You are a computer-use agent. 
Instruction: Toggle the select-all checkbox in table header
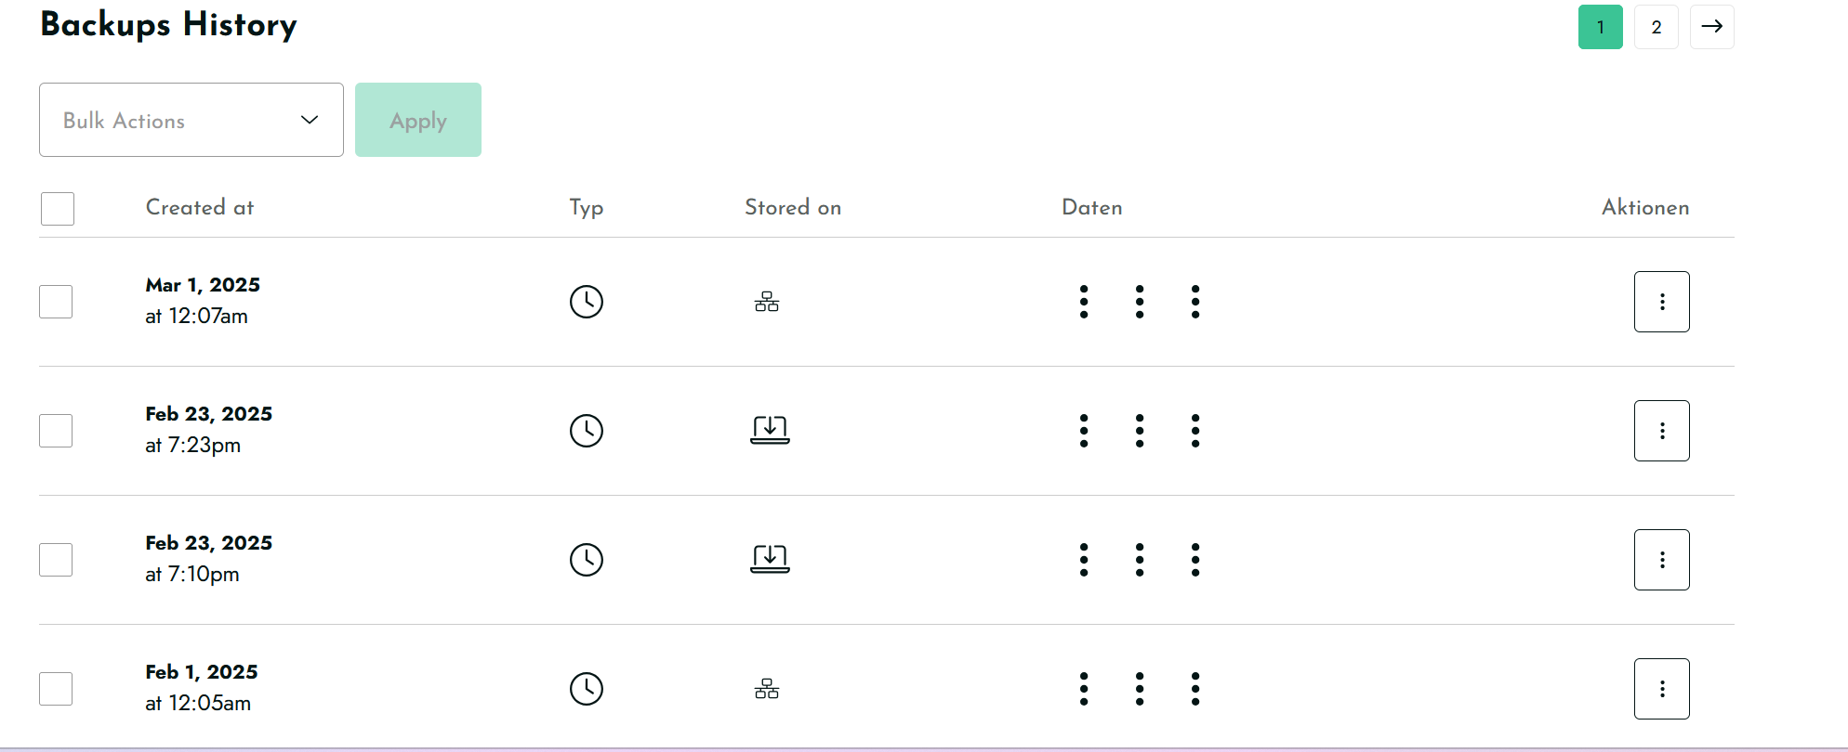pos(58,209)
